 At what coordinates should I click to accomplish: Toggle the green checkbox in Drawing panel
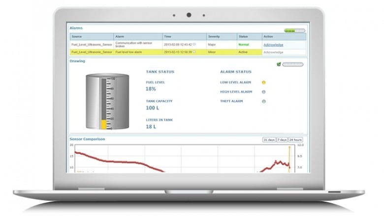pos(279,64)
